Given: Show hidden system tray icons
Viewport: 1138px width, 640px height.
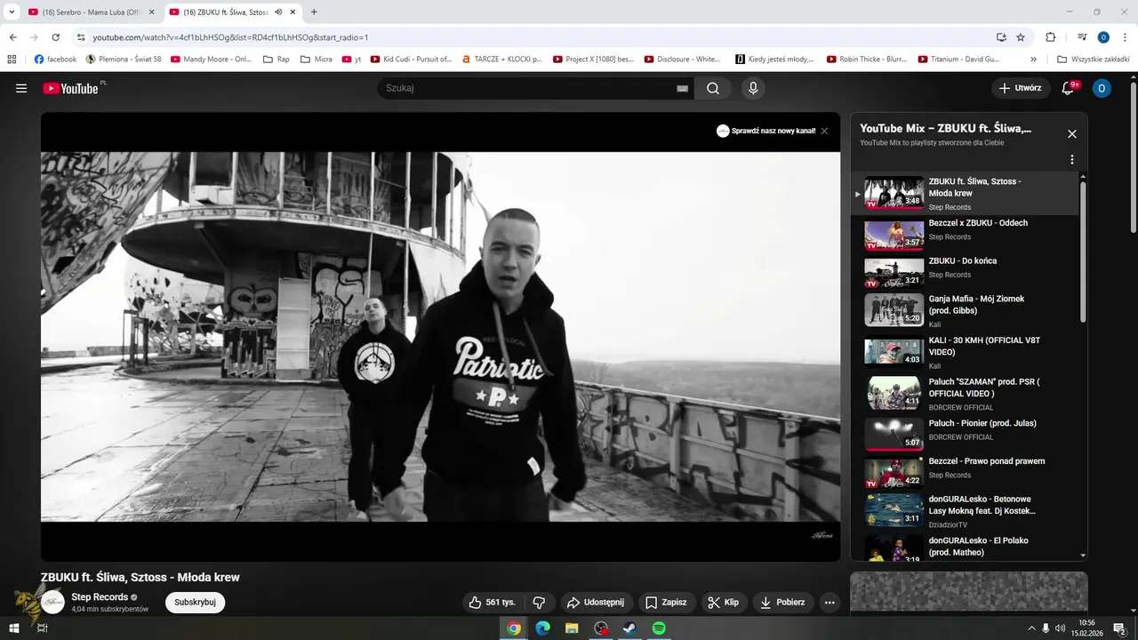Looking at the screenshot, I should click(1031, 628).
